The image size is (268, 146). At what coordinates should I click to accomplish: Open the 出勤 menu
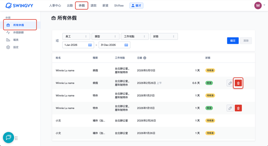(70, 6)
